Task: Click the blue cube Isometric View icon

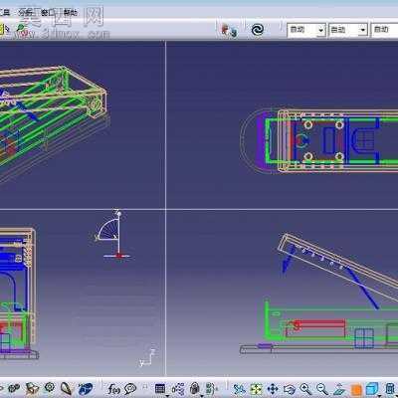Action: point(372,389)
